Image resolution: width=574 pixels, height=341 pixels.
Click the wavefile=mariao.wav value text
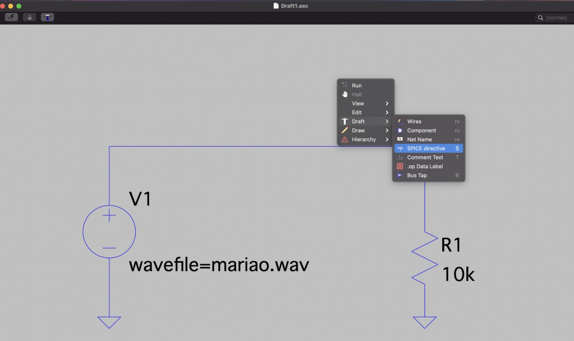pyautogui.click(x=219, y=265)
